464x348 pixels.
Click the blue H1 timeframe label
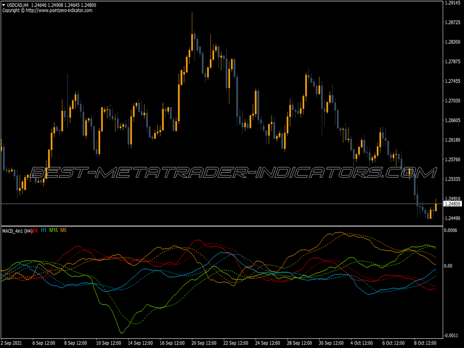coord(44,230)
